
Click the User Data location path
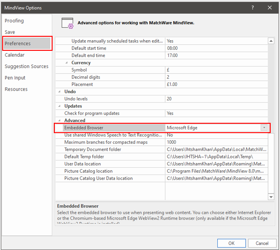pyautogui.click(x=216, y=164)
